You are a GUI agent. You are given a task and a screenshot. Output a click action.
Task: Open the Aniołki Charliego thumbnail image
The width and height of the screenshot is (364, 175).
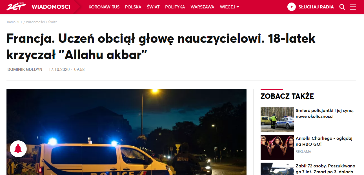click(x=277, y=147)
